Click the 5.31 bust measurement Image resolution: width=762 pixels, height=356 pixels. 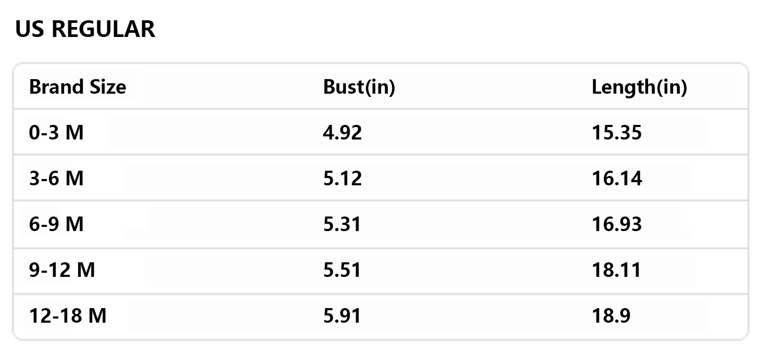(x=342, y=224)
